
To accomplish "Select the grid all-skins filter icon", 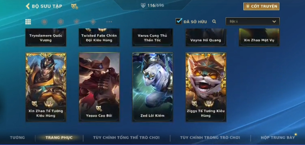I will click(28, 22).
